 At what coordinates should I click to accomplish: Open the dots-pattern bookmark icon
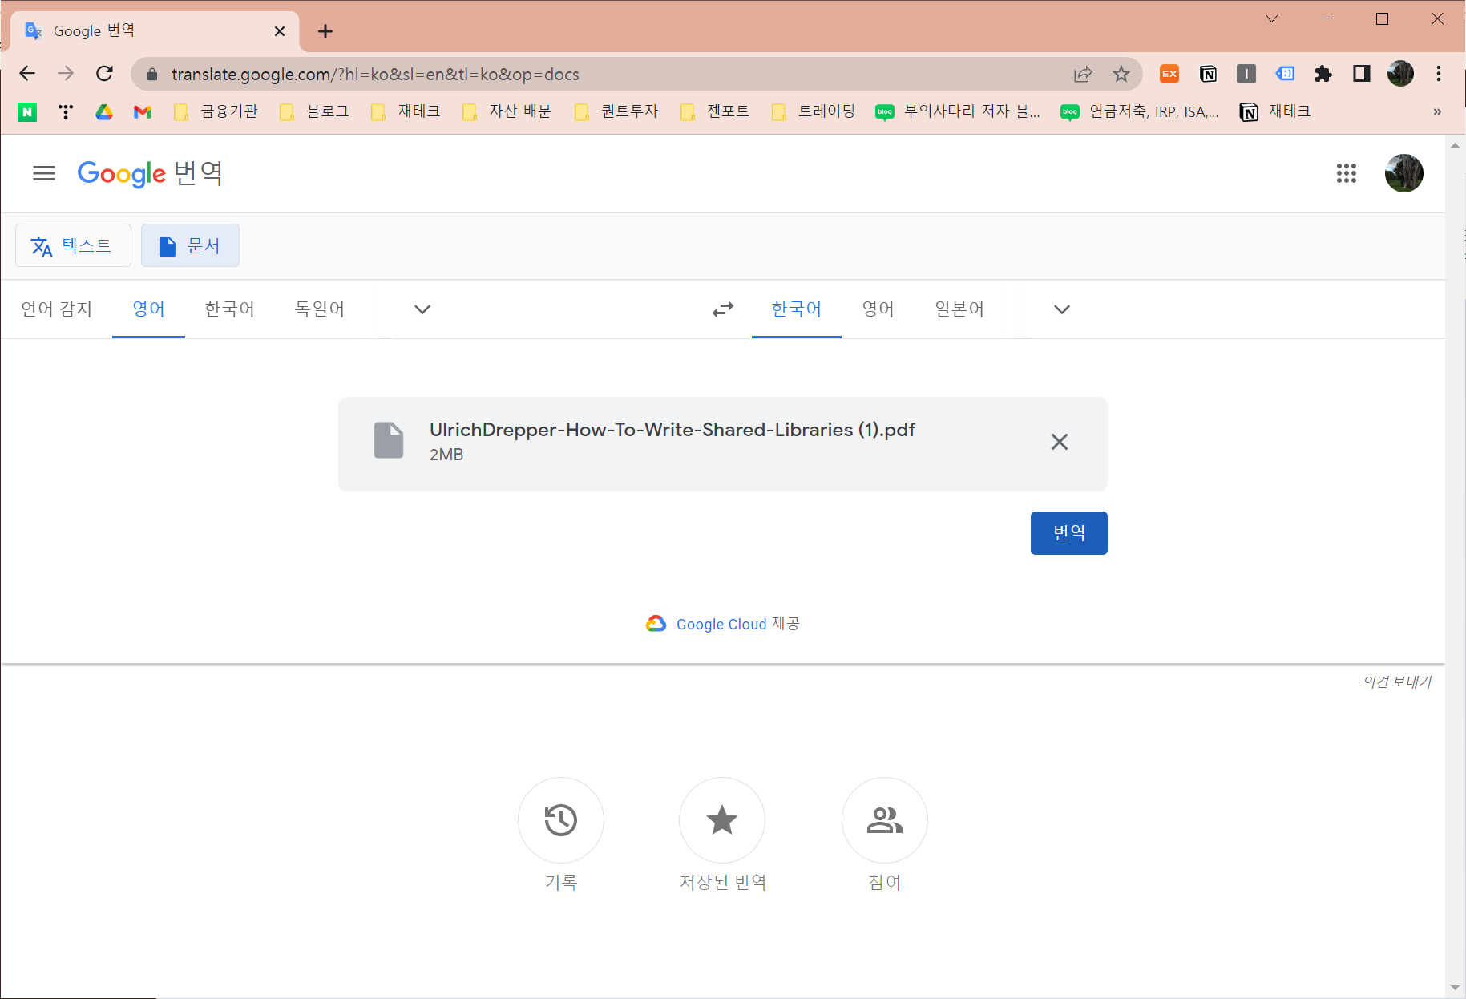pyautogui.click(x=66, y=112)
